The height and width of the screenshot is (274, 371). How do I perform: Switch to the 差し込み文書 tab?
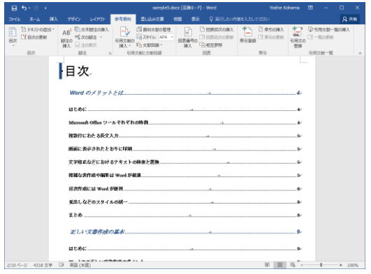[x=152, y=19]
